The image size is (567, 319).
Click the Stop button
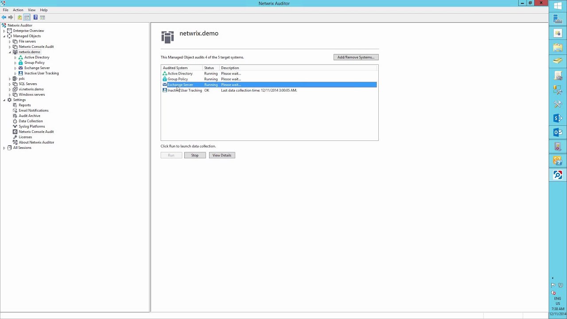pyautogui.click(x=195, y=155)
